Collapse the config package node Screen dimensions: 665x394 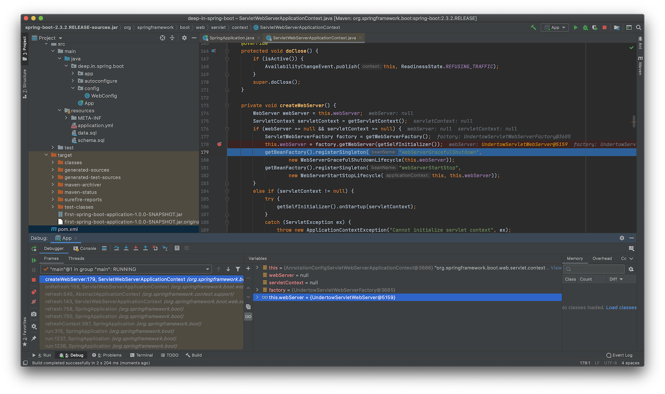click(73, 88)
